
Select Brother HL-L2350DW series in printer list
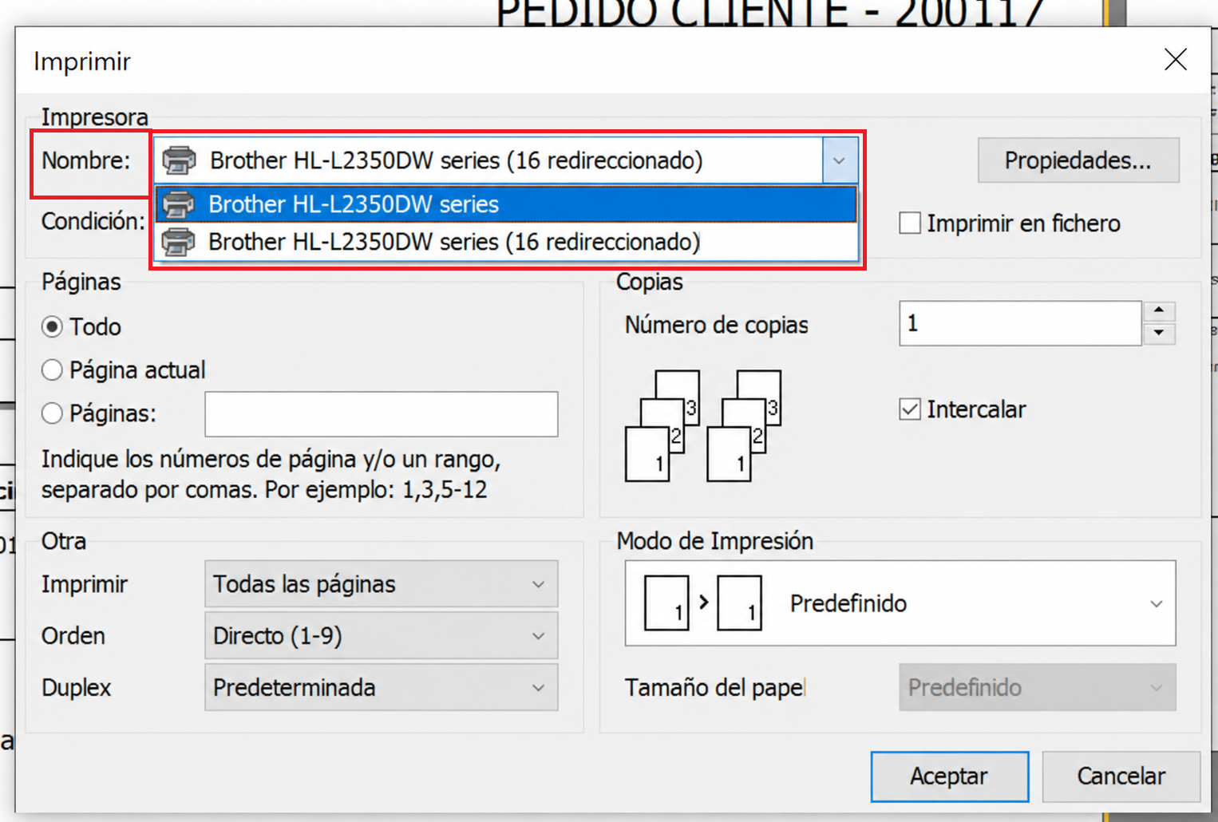coord(506,204)
